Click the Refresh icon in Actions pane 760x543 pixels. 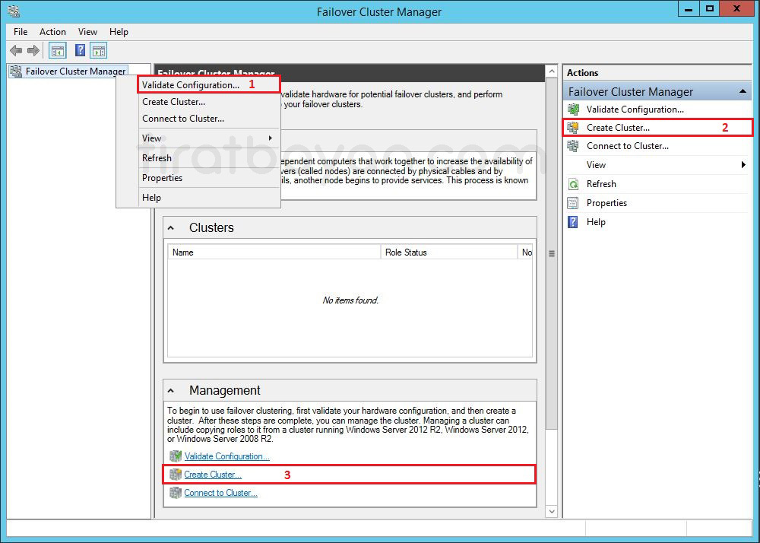point(573,184)
